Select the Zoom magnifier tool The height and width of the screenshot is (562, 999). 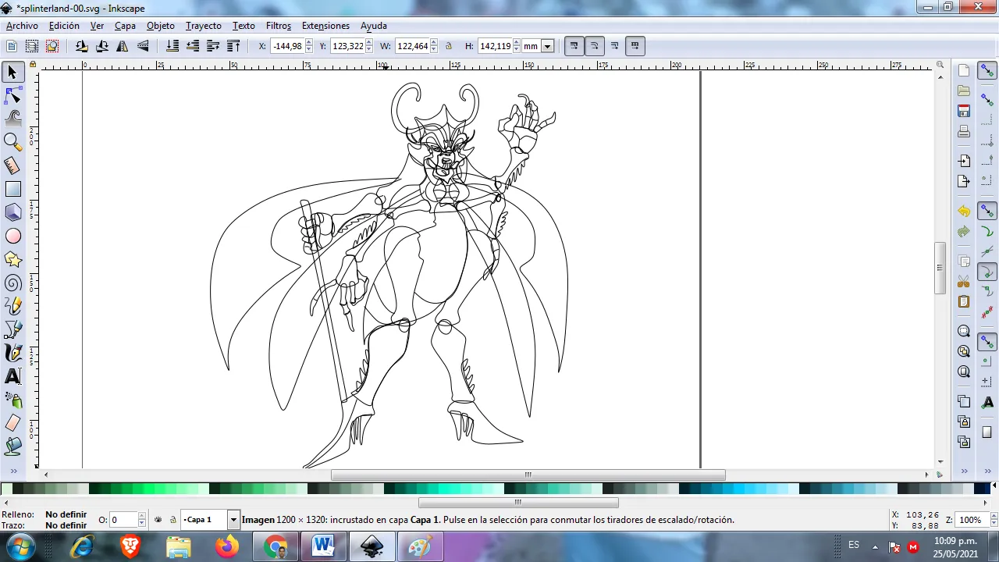point(12,142)
